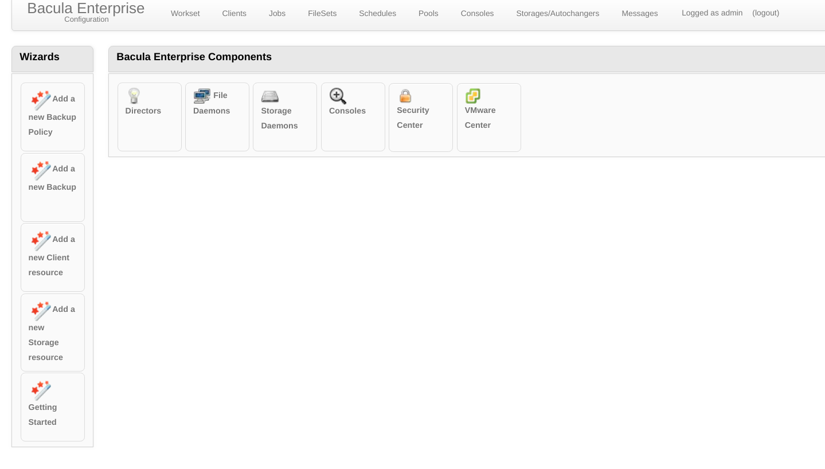
Task: Click the wand icon for Add a new Storage resource
Action: tap(41, 311)
